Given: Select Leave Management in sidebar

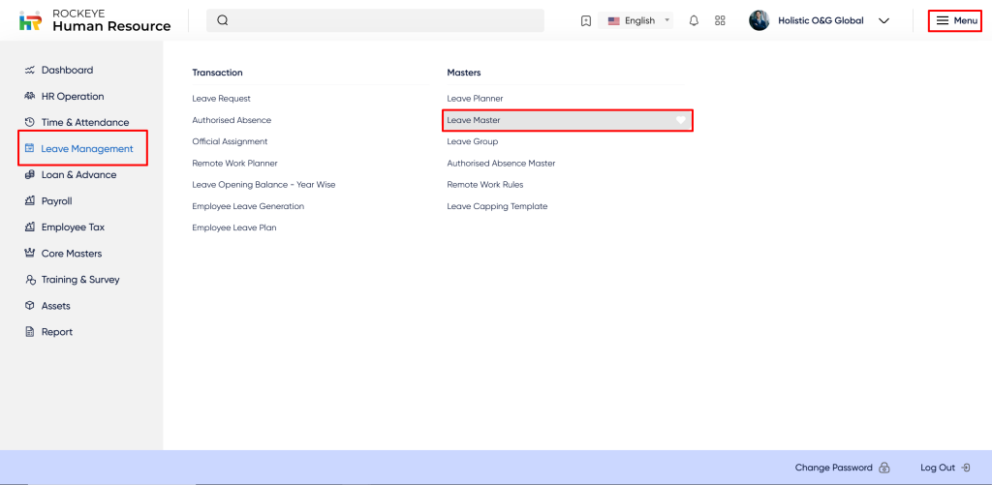Looking at the screenshot, I should (86, 148).
